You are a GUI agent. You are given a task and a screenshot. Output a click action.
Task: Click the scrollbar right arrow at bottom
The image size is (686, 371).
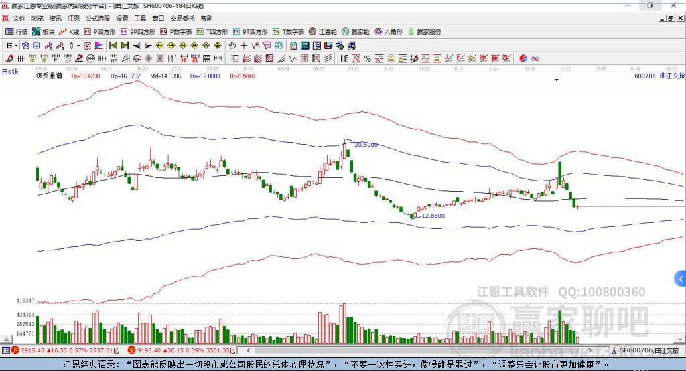pos(590,350)
